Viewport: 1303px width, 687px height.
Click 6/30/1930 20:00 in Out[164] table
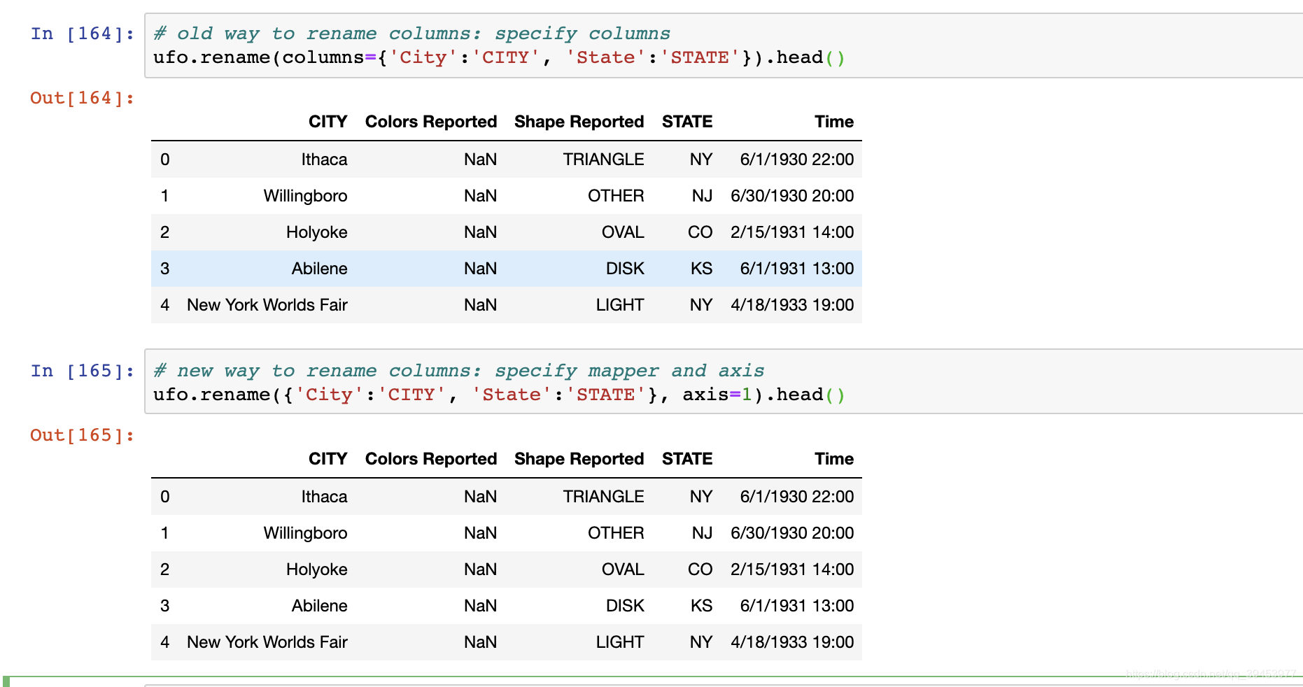(792, 196)
